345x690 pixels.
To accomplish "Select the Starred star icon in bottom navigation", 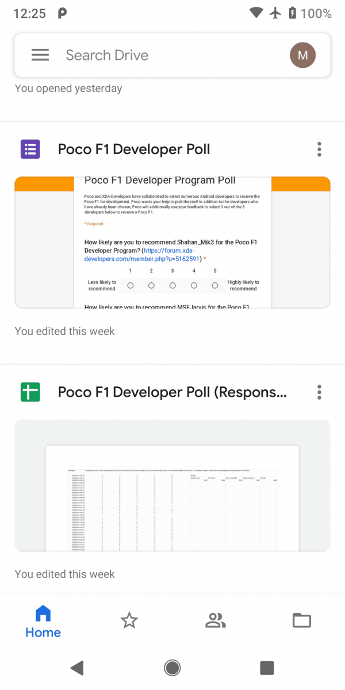I will click(x=129, y=620).
